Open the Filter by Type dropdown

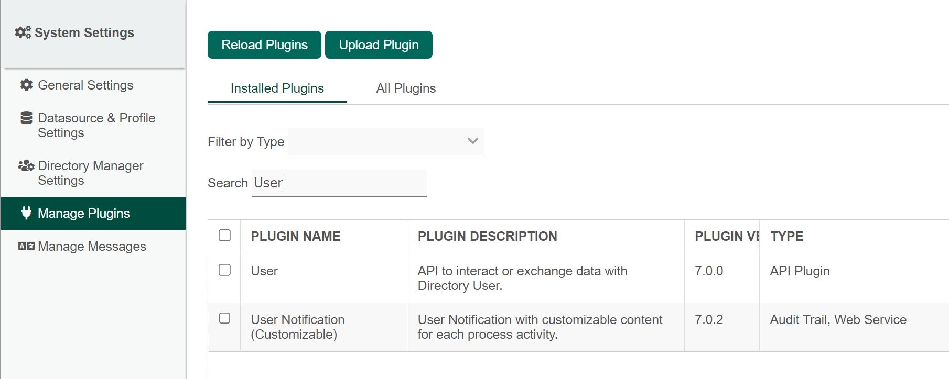385,141
